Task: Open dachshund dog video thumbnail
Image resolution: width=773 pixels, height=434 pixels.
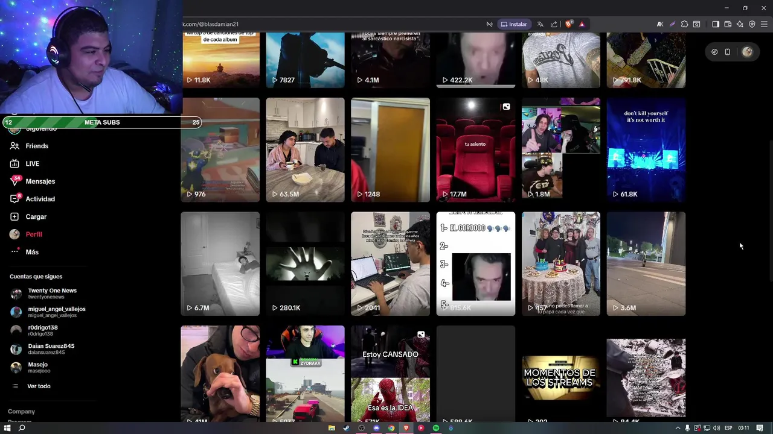Action: [x=220, y=374]
